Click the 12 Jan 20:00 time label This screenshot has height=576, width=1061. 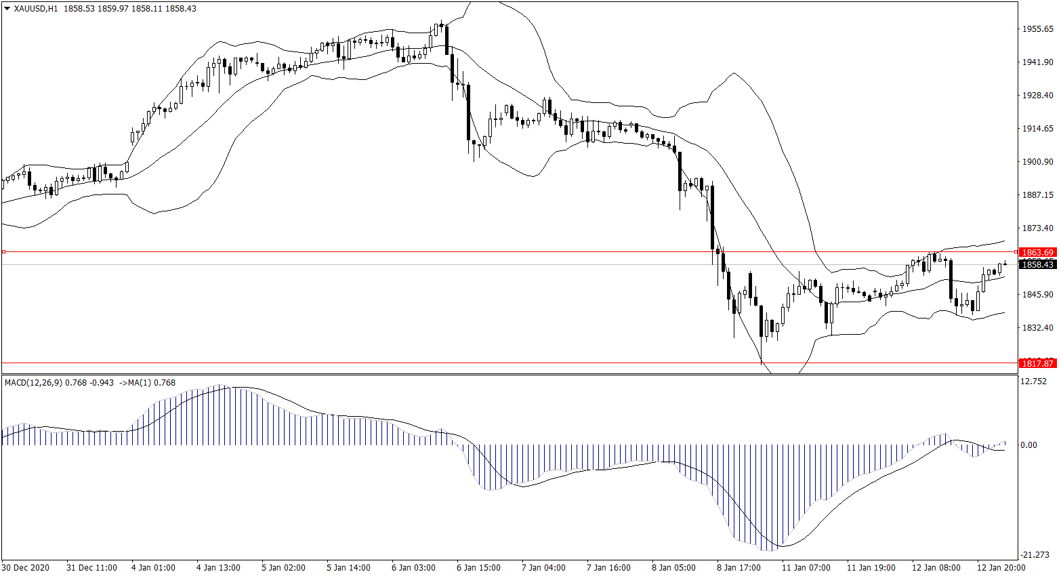point(1000,568)
